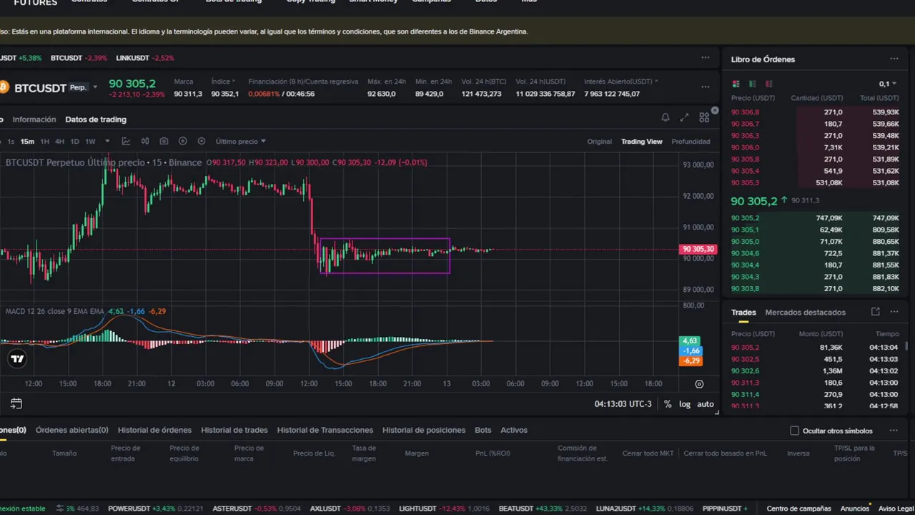Open Trades panel three-dot menu
915x515 pixels.
coord(894,312)
